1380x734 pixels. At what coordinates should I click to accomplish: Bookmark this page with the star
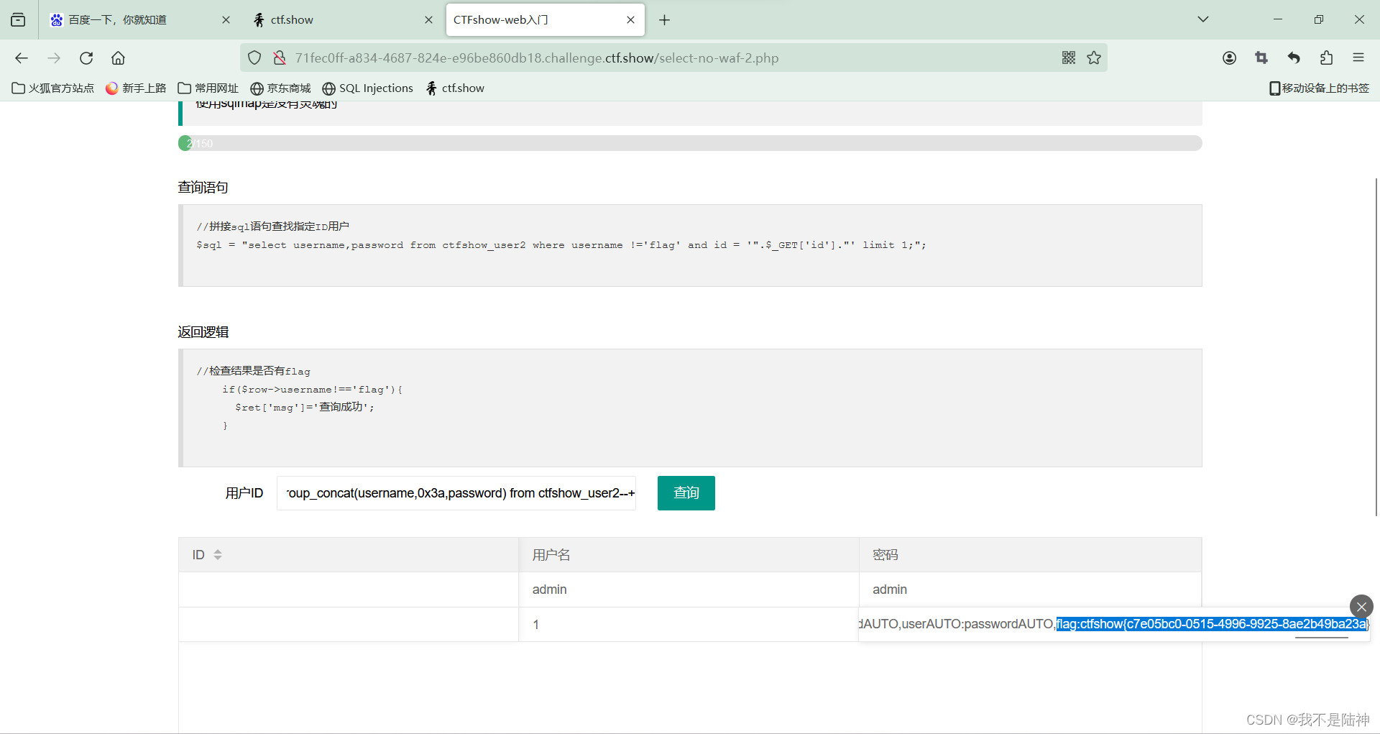[x=1094, y=58]
